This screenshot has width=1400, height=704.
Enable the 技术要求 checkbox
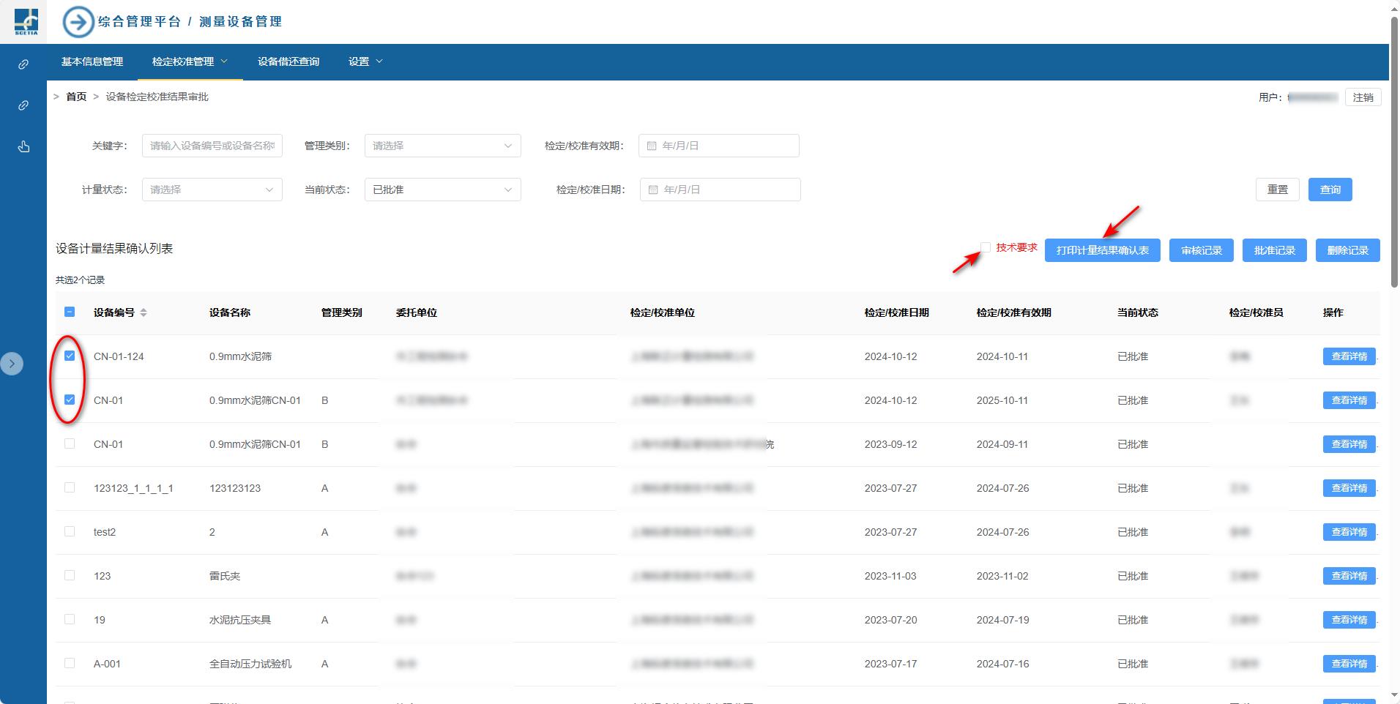(x=986, y=247)
